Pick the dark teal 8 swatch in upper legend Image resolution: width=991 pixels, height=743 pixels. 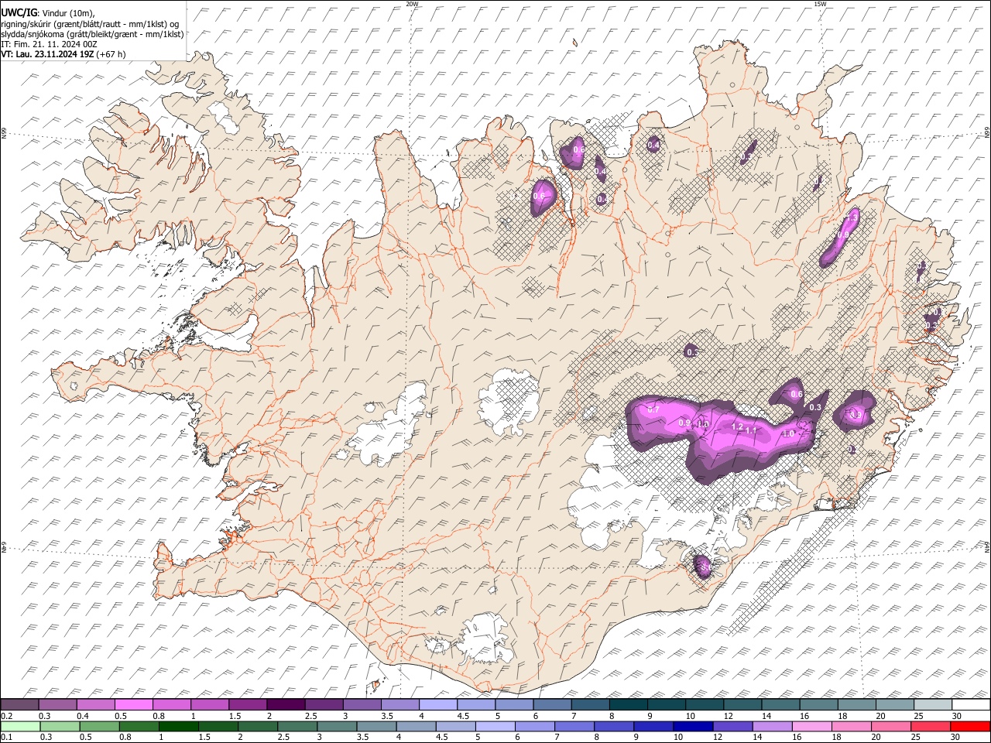[628, 705]
